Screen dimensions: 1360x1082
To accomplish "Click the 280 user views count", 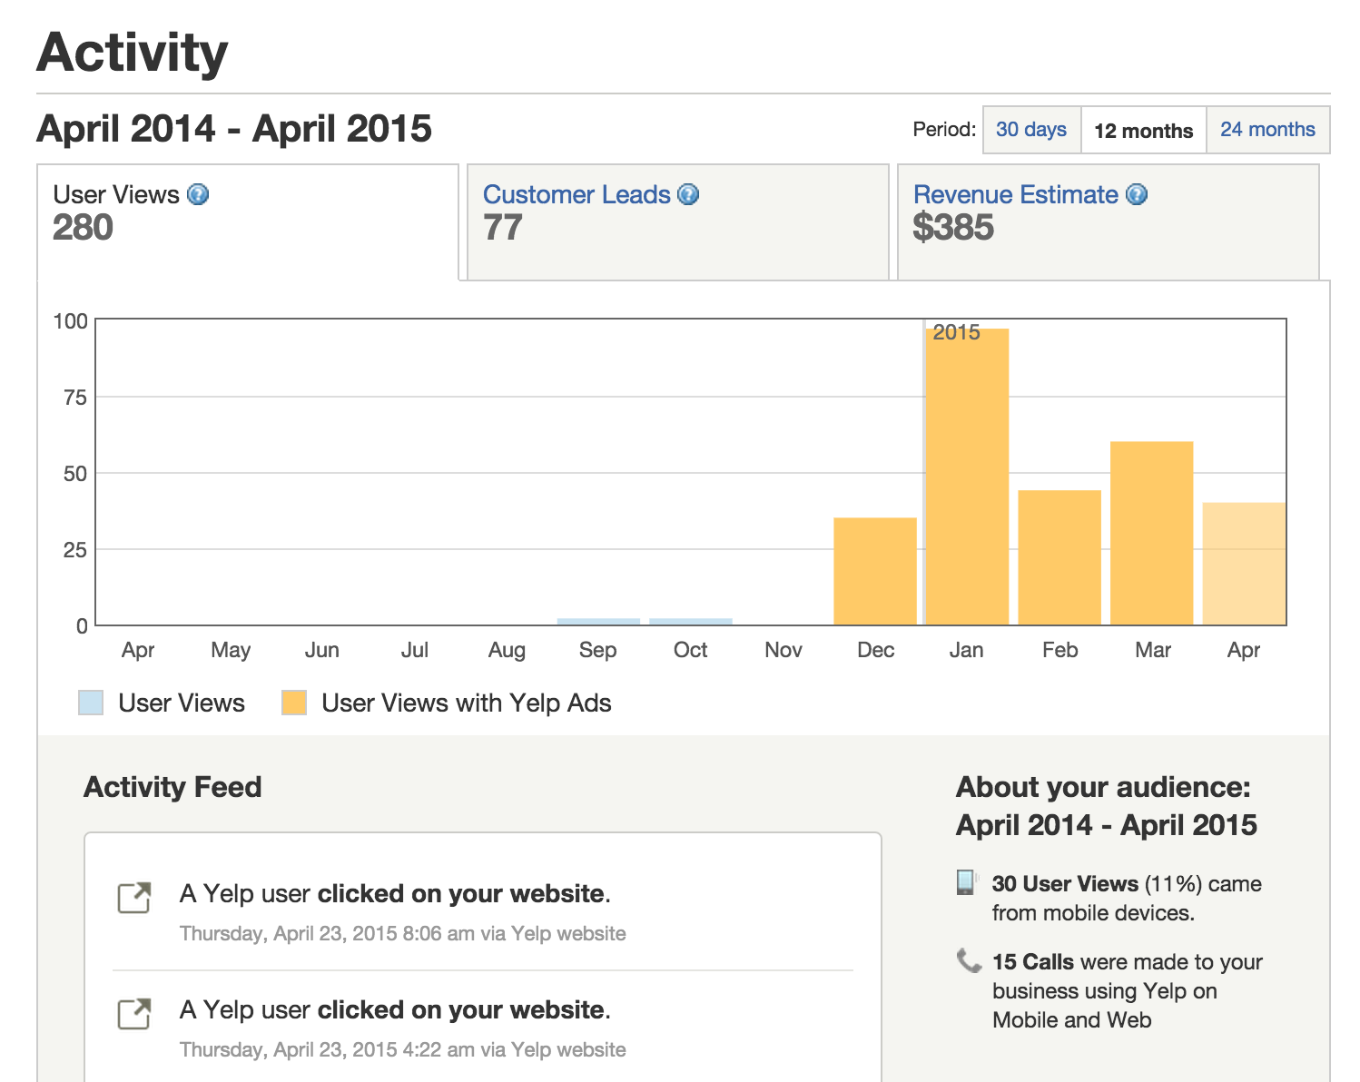I will [83, 228].
